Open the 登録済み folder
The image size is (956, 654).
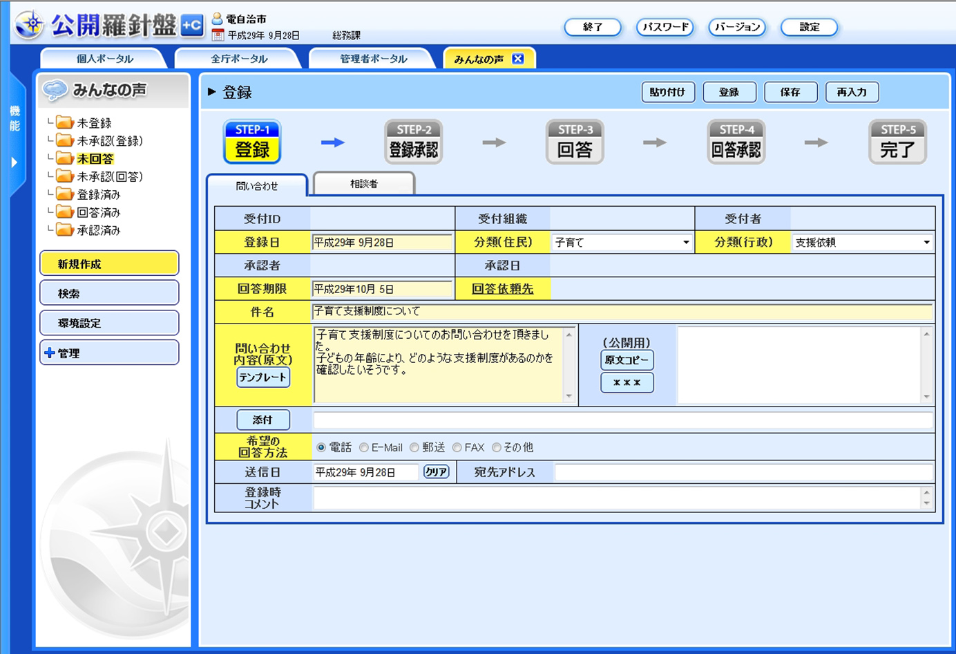88,195
